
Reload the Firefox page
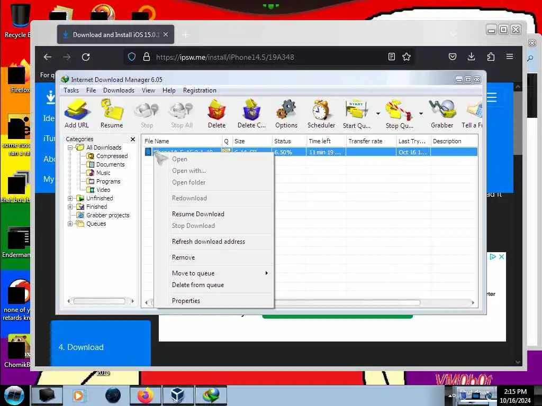(86, 57)
